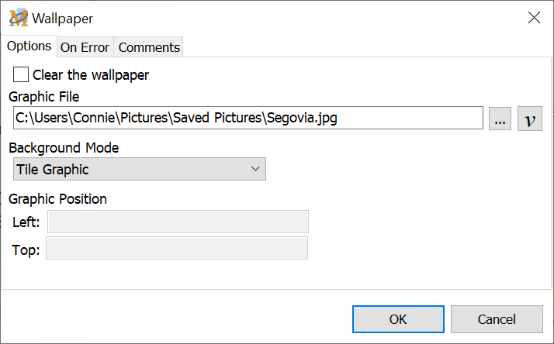Click the Background Mode label
This screenshot has height=344, width=554.
pos(64,147)
